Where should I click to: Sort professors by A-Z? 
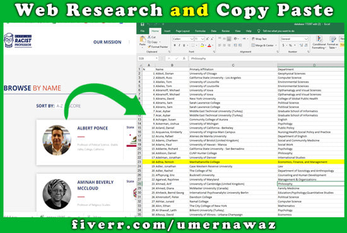click(x=59, y=106)
